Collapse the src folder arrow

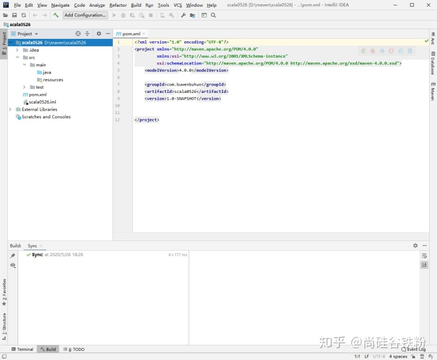(x=17, y=57)
